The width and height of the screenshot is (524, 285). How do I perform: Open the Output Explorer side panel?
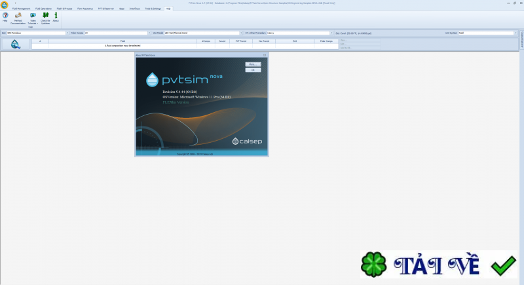(x=521, y=39)
